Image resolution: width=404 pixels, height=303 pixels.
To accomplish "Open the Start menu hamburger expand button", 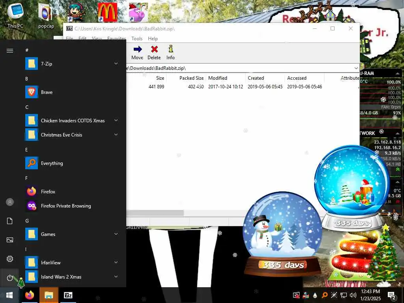I will (10, 50).
